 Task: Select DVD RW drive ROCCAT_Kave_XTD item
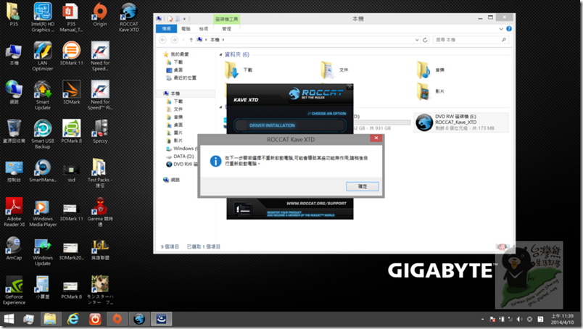pyautogui.click(x=460, y=122)
